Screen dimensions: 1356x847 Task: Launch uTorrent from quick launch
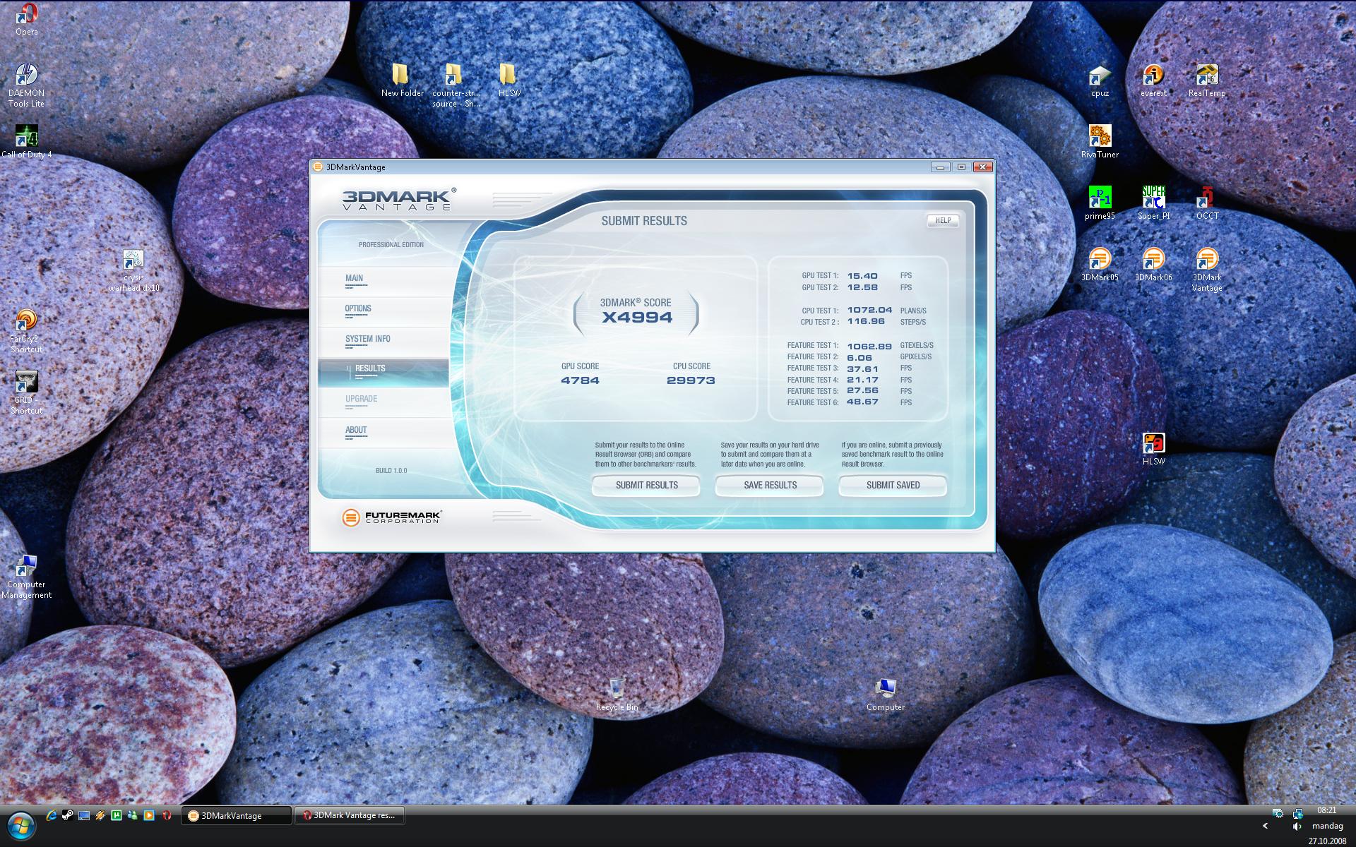tap(117, 815)
